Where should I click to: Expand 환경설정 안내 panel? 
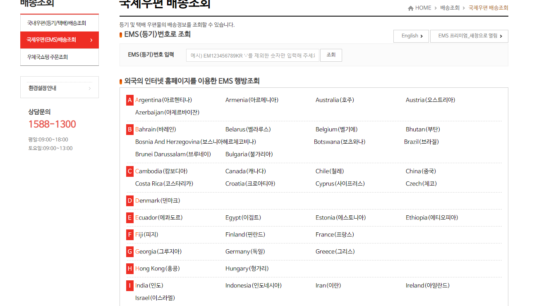(x=60, y=88)
